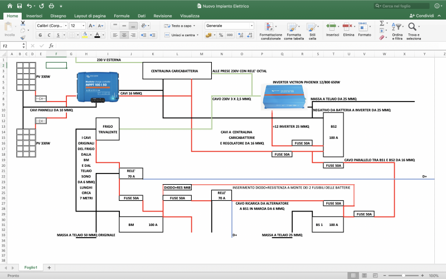Click the Cut scissors icon

tap(23, 23)
